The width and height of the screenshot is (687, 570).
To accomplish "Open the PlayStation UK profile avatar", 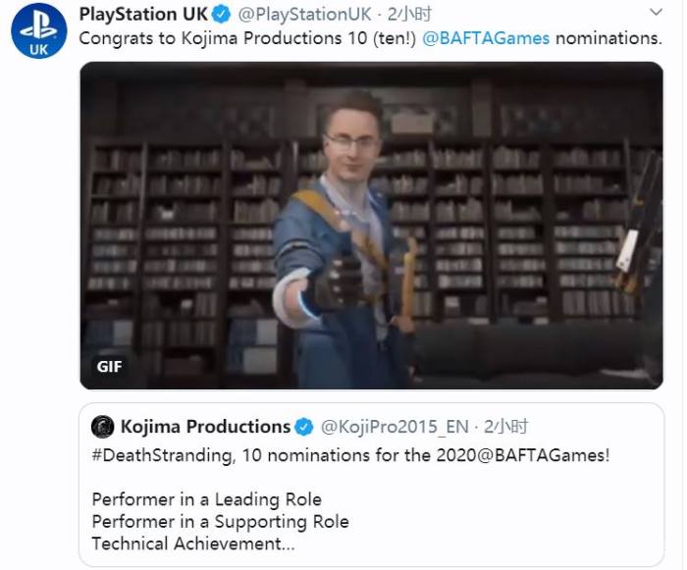I will pyautogui.click(x=39, y=30).
